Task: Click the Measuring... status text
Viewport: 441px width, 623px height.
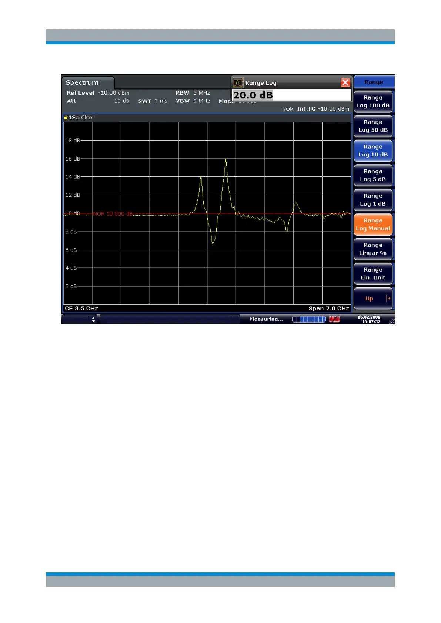Action: (266, 319)
